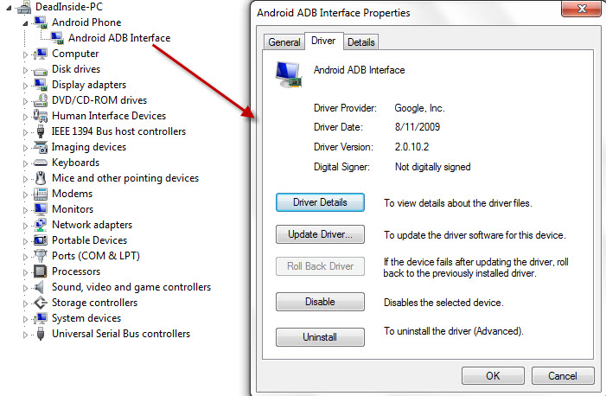This screenshot has width=606, height=396.
Task: Click the Universal Serial Bus controllers icon
Action: (40, 334)
